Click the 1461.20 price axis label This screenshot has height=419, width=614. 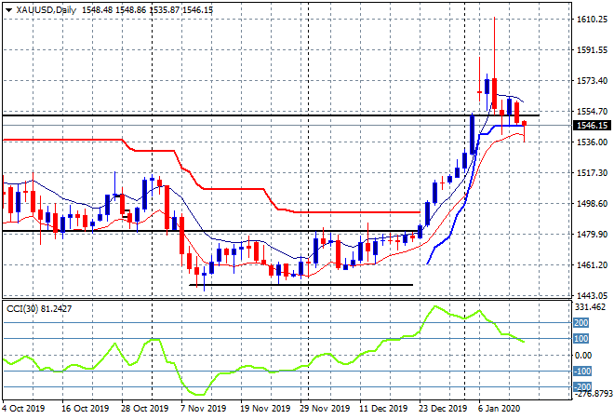tap(592, 265)
